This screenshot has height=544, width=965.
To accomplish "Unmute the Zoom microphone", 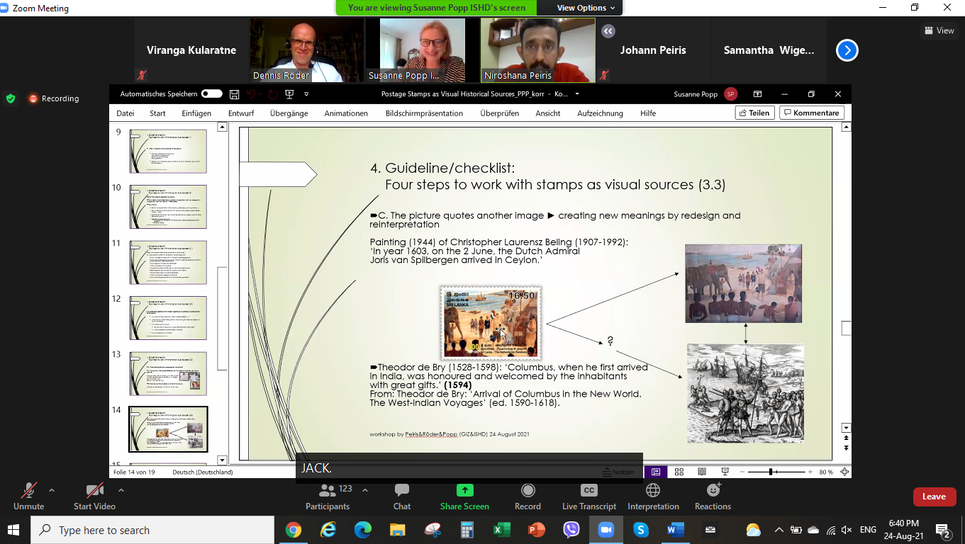I will (28, 496).
